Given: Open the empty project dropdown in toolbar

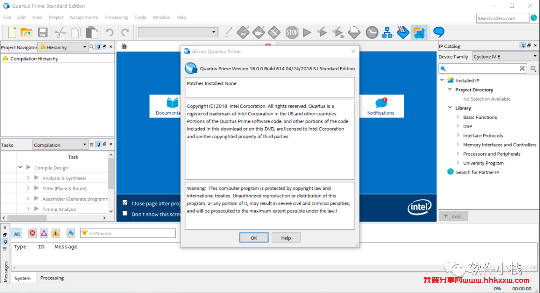Looking at the screenshot, I should point(177,32).
